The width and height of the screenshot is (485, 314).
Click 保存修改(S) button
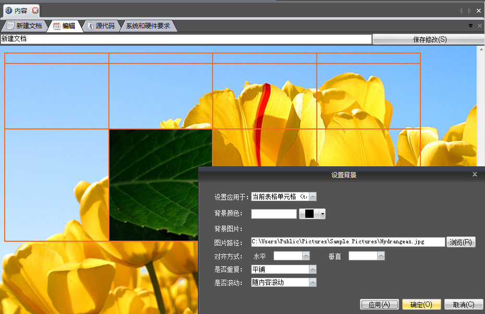point(429,40)
